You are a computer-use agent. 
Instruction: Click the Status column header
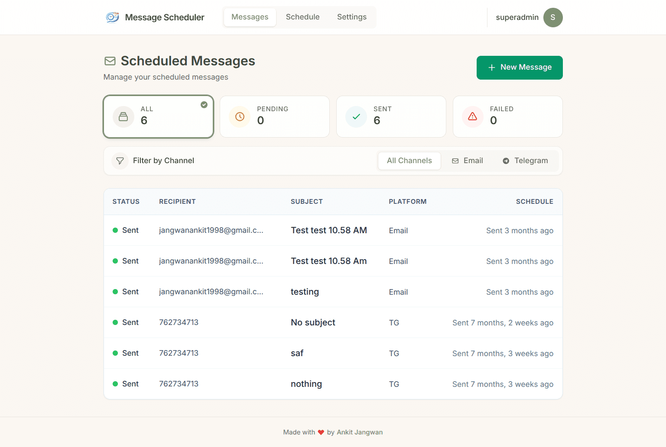[126, 202]
